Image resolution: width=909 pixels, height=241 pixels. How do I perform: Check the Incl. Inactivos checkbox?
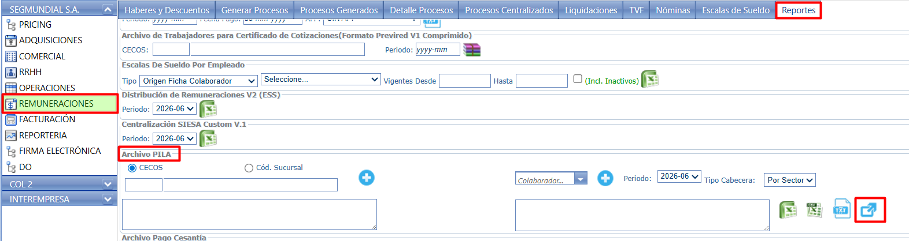(578, 79)
